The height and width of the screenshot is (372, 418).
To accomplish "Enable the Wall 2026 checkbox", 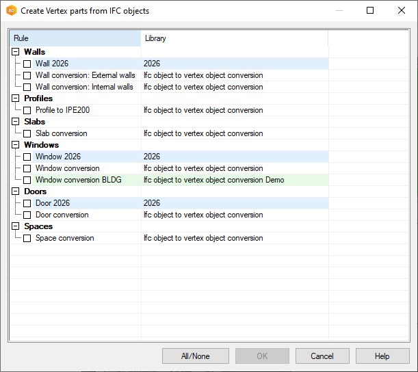I will pyautogui.click(x=27, y=64).
